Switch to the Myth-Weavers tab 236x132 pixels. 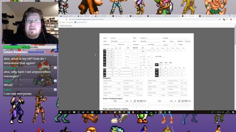(x=120, y=16)
